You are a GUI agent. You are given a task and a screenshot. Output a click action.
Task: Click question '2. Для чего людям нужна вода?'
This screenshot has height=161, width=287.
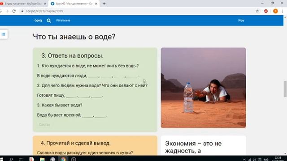[x=92, y=85]
